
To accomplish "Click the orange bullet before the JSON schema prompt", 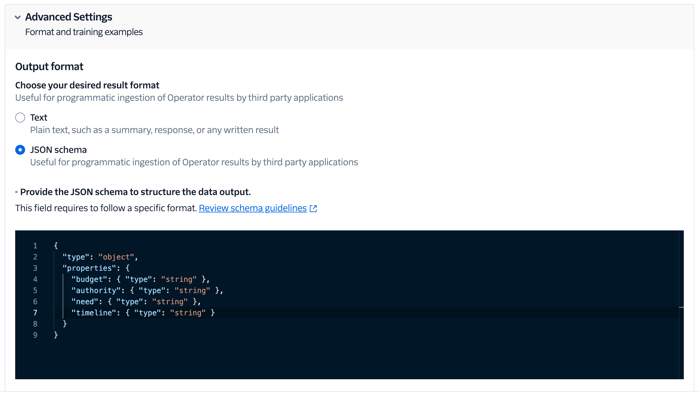I will (16, 192).
